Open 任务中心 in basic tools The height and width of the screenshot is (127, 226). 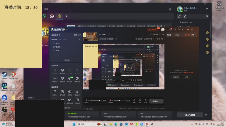pos(55,93)
